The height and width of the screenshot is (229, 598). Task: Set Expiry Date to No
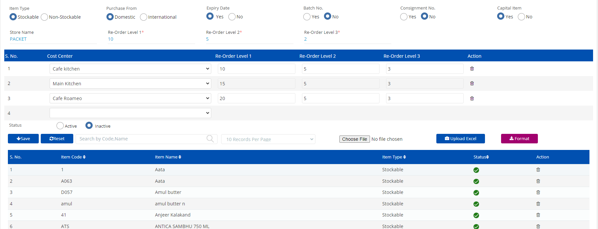tap(232, 17)
